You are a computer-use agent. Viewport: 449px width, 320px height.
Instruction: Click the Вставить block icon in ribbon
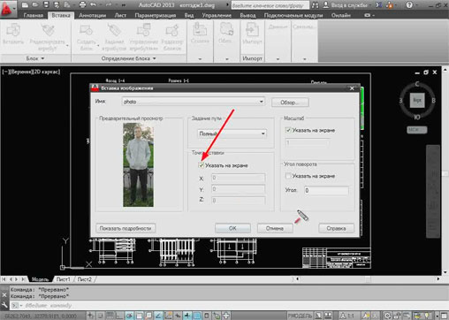click(13, 30)
